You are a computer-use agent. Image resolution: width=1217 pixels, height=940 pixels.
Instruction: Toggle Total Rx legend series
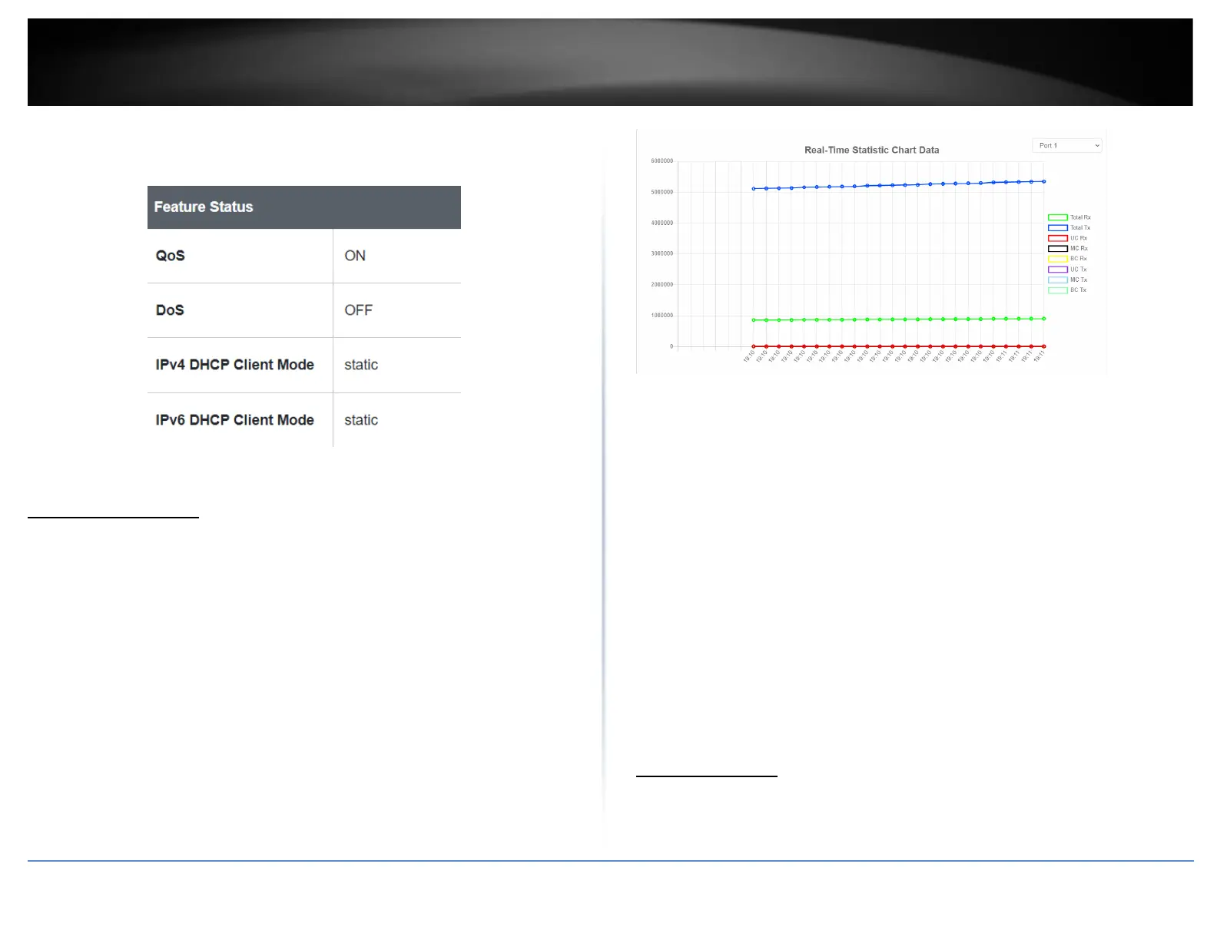pos(1069,217)
